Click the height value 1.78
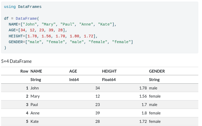 pyautogui.click(x=143, y=88)
